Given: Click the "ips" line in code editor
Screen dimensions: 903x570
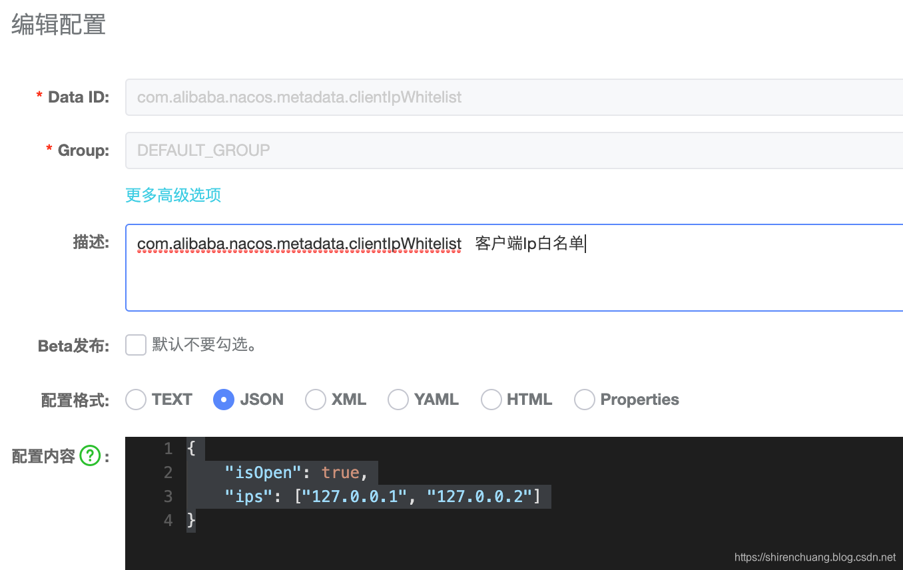Looking at the screenshot, I should (x=383, y=497).
